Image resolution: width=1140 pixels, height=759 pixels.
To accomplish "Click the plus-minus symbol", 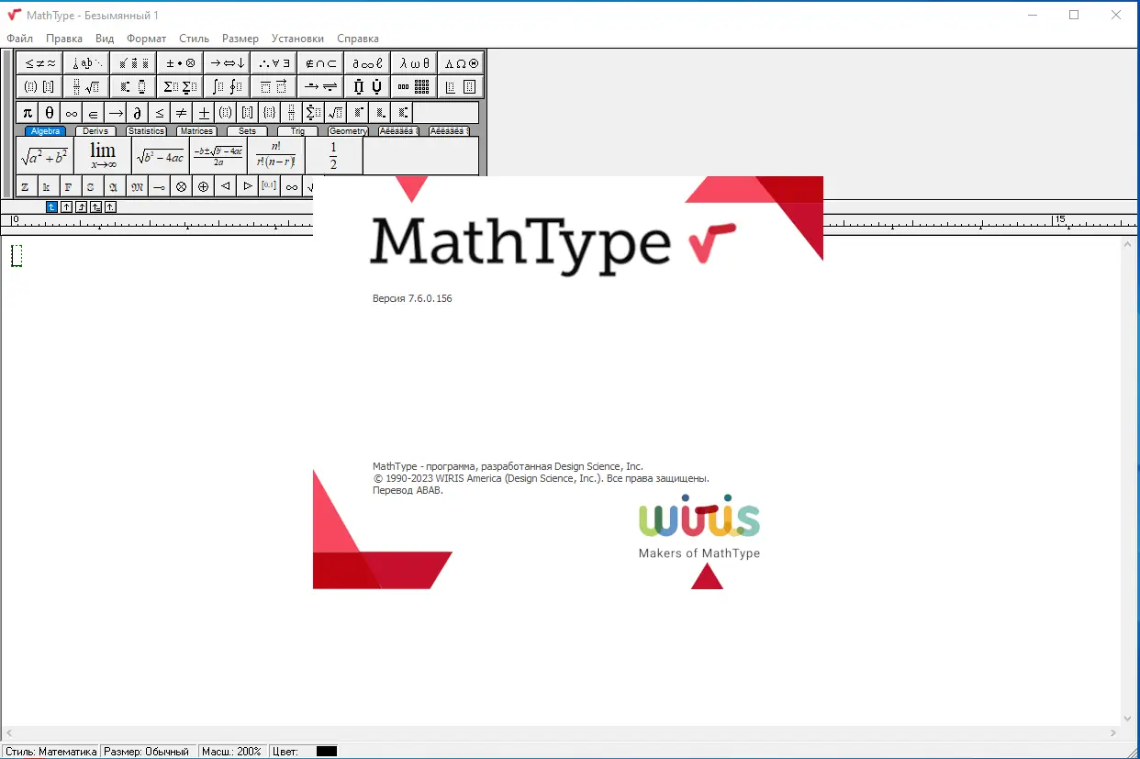I will [x=202, y=112].
